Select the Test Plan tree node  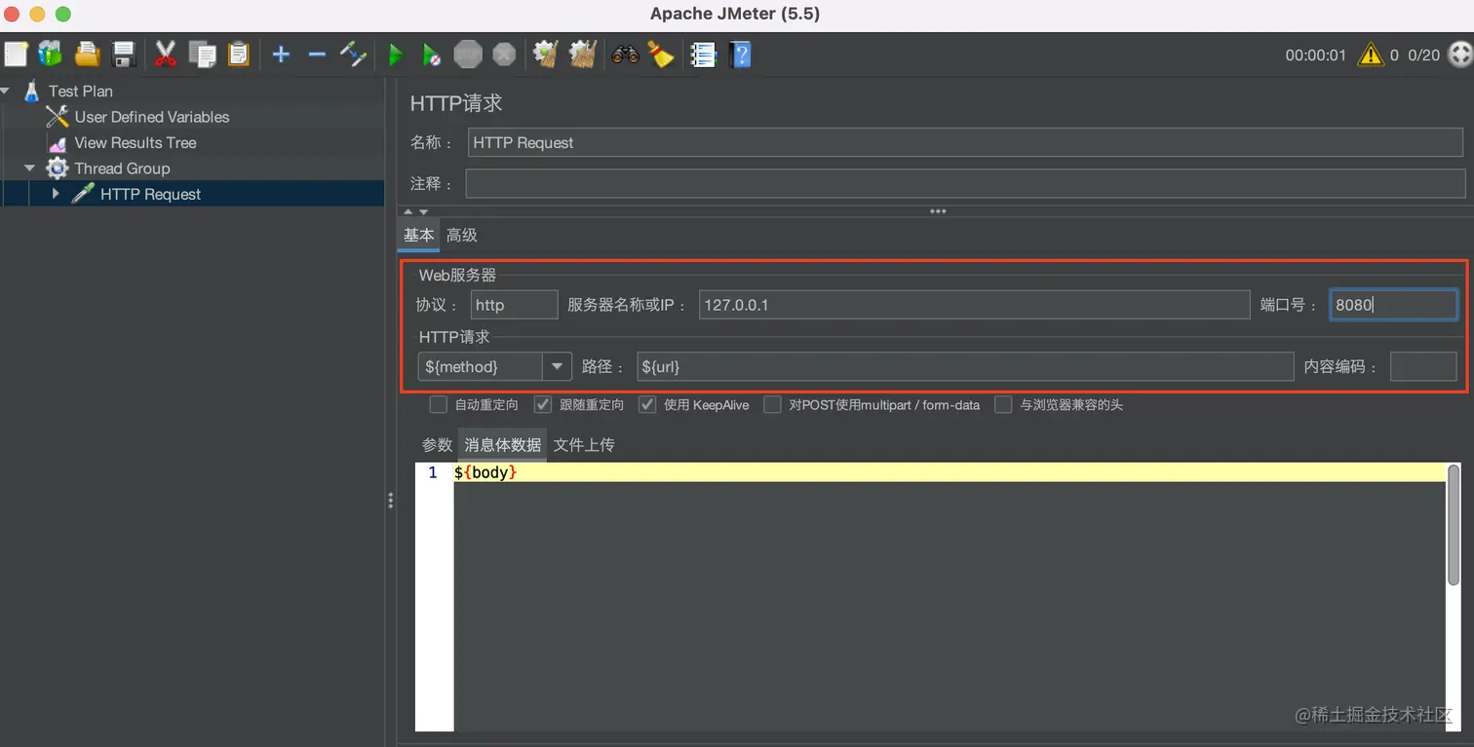pos(81,91)
